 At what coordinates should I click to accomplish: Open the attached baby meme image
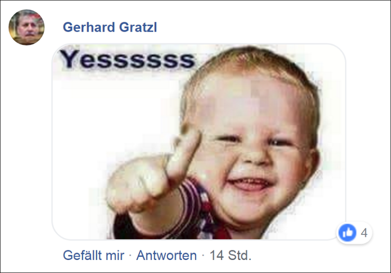199,142
